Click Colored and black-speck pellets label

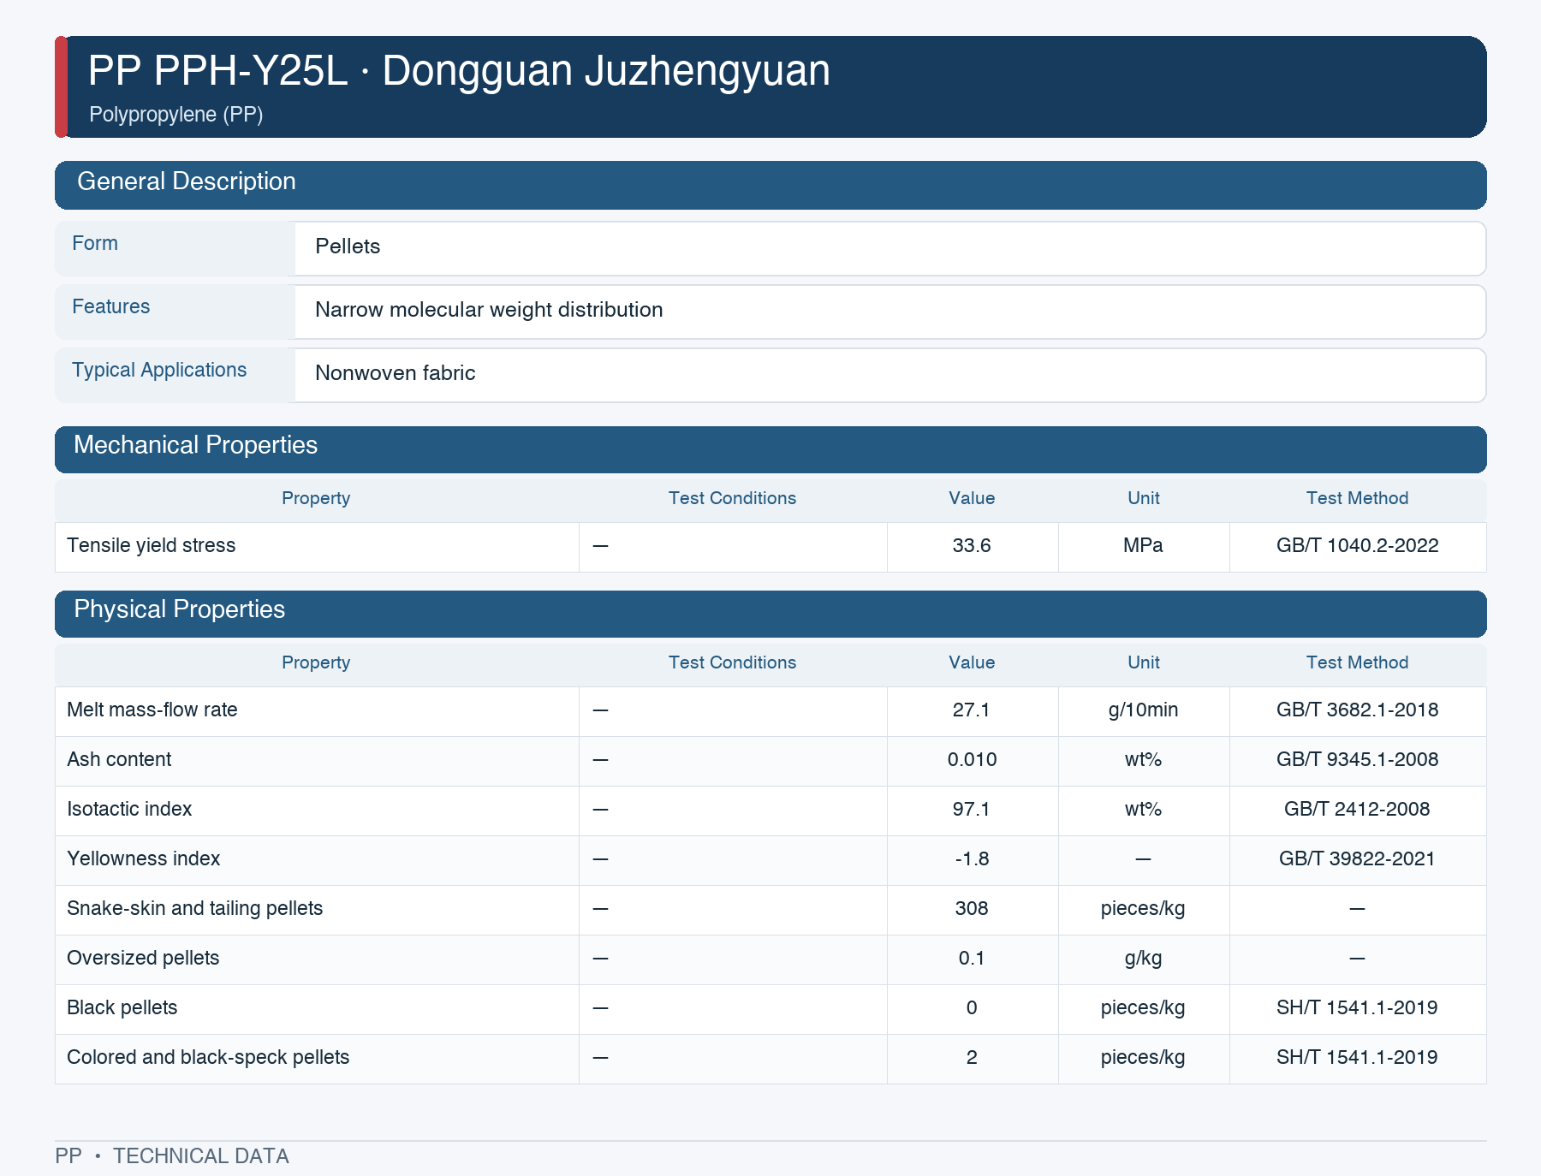pyautogui.click(x=208, y=1058)
